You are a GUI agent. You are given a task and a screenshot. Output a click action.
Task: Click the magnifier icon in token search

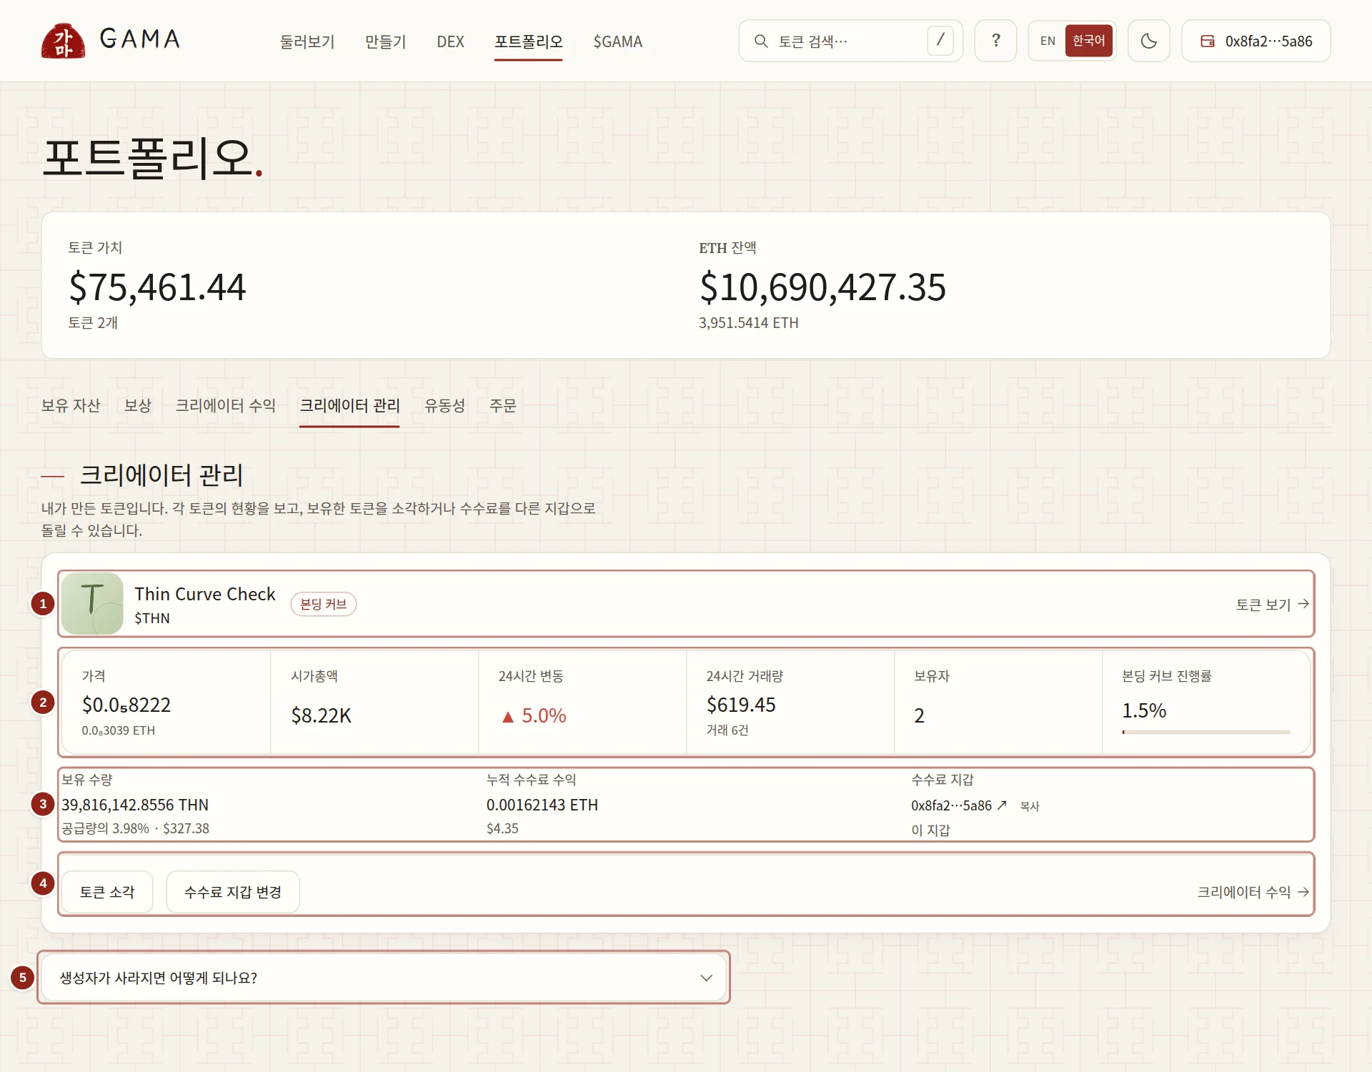[x=761, y=41]
